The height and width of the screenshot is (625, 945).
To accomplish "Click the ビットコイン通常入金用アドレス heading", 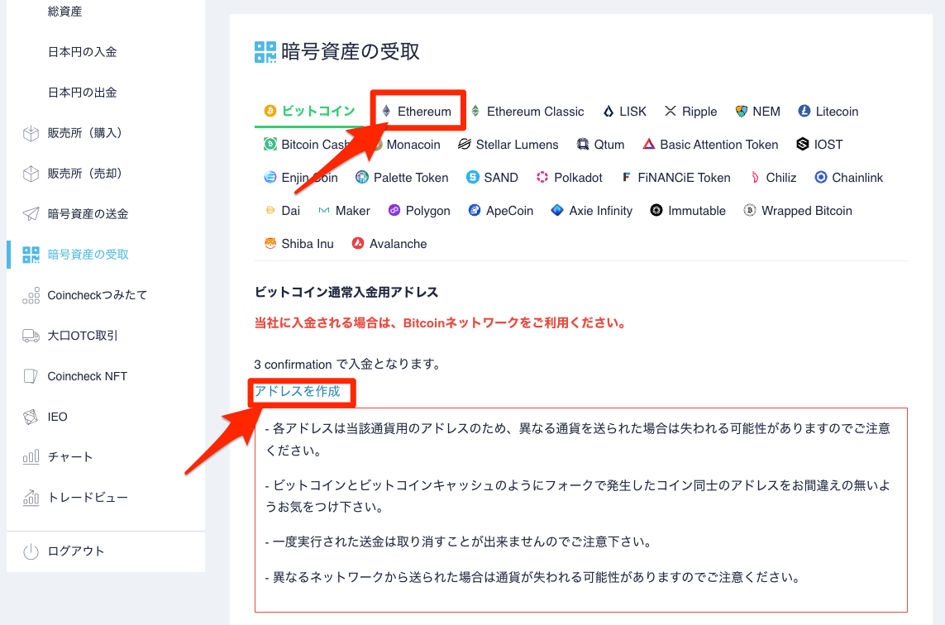I will (x=346, y=293).
